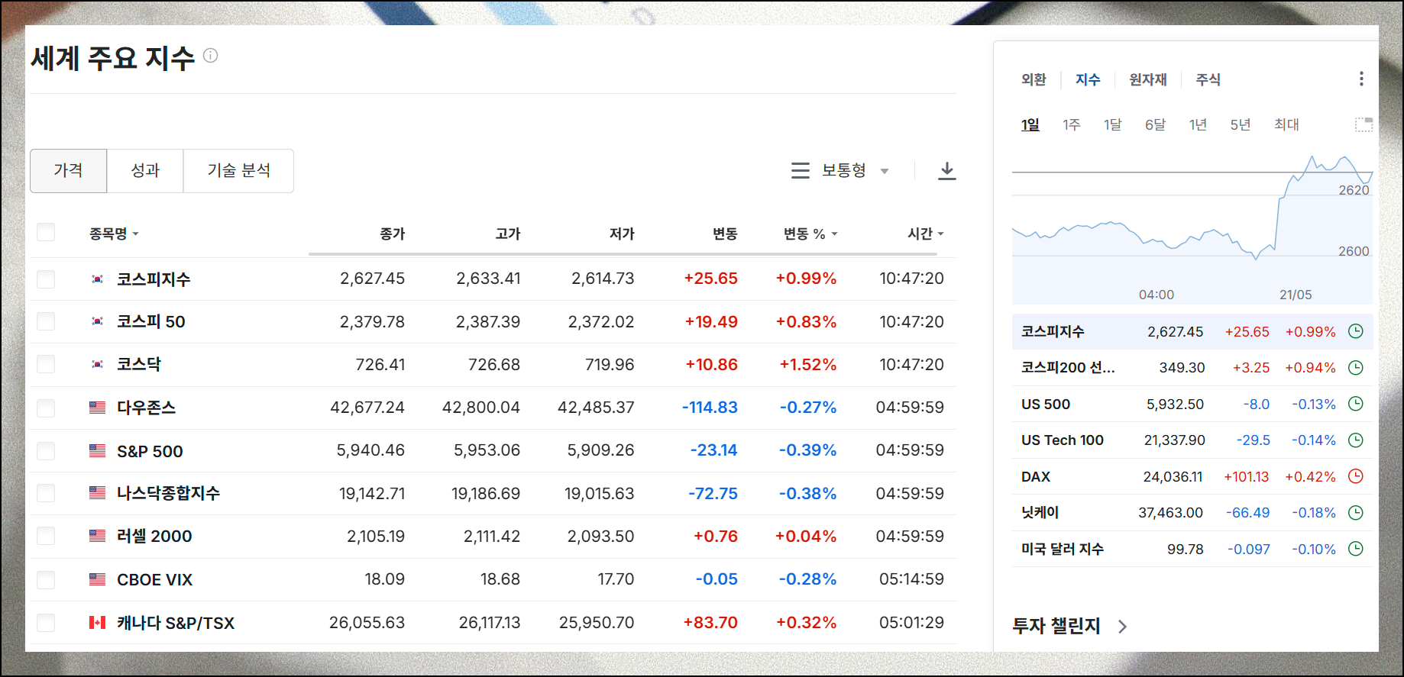Check the box for S&P 500 row
The height and width of the screenshot is (677, 1404).
point(46,450)
